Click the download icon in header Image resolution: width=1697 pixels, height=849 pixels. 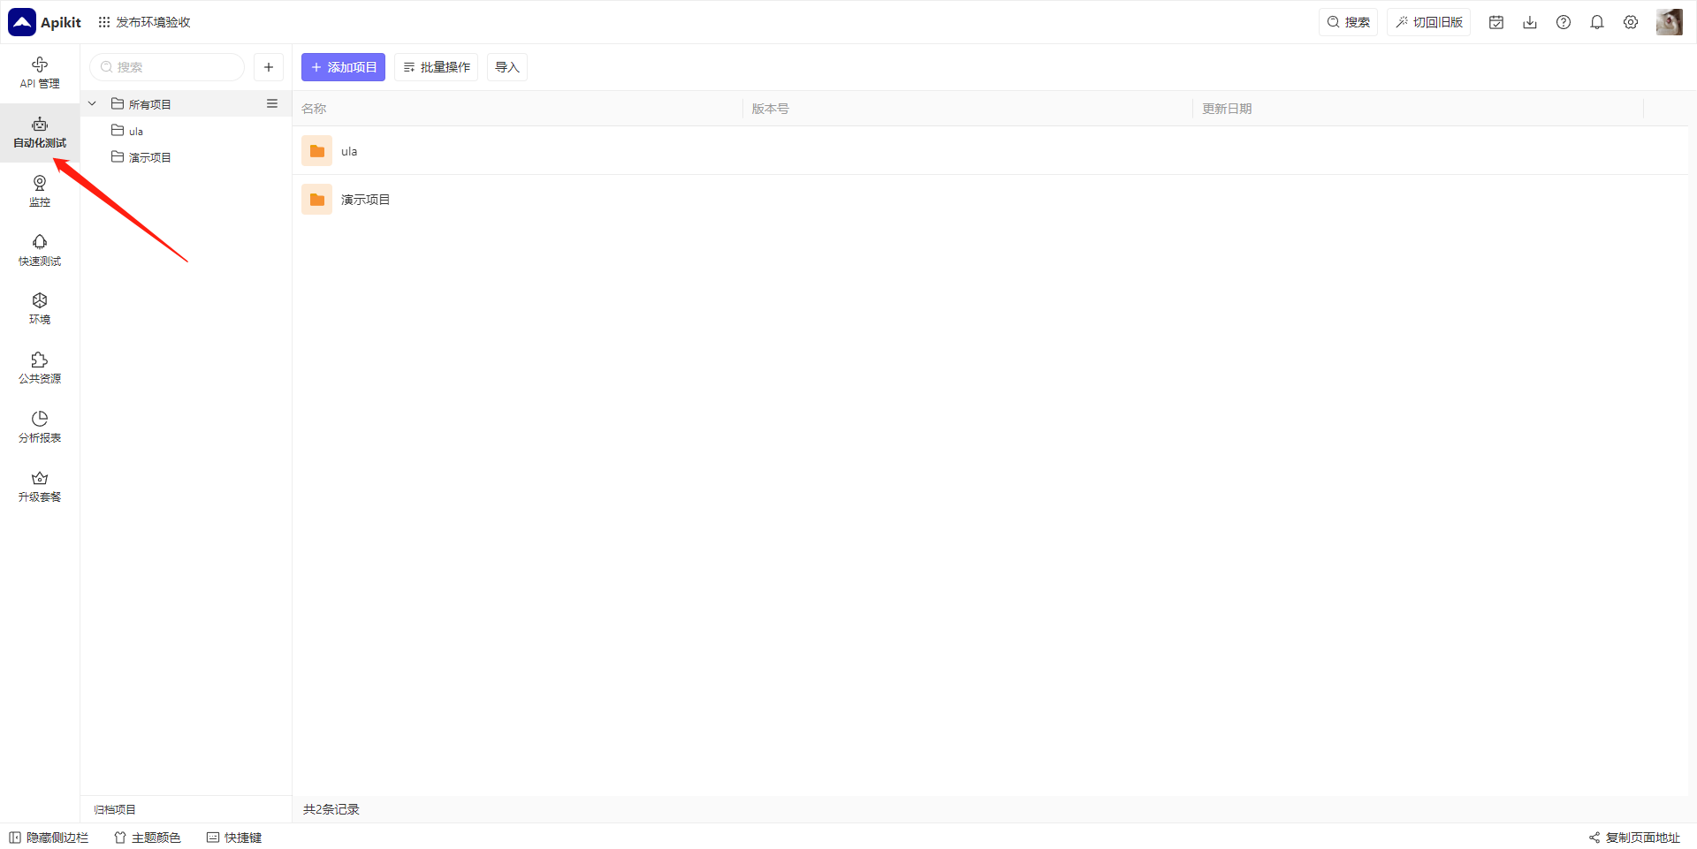1530,22
